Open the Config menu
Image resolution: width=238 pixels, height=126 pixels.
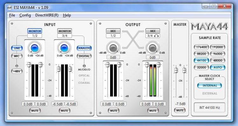25,15
